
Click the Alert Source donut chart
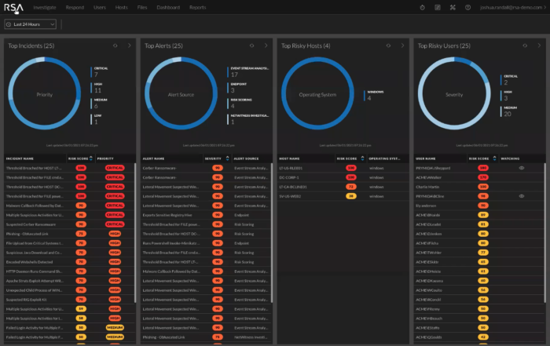click(181, 94)
